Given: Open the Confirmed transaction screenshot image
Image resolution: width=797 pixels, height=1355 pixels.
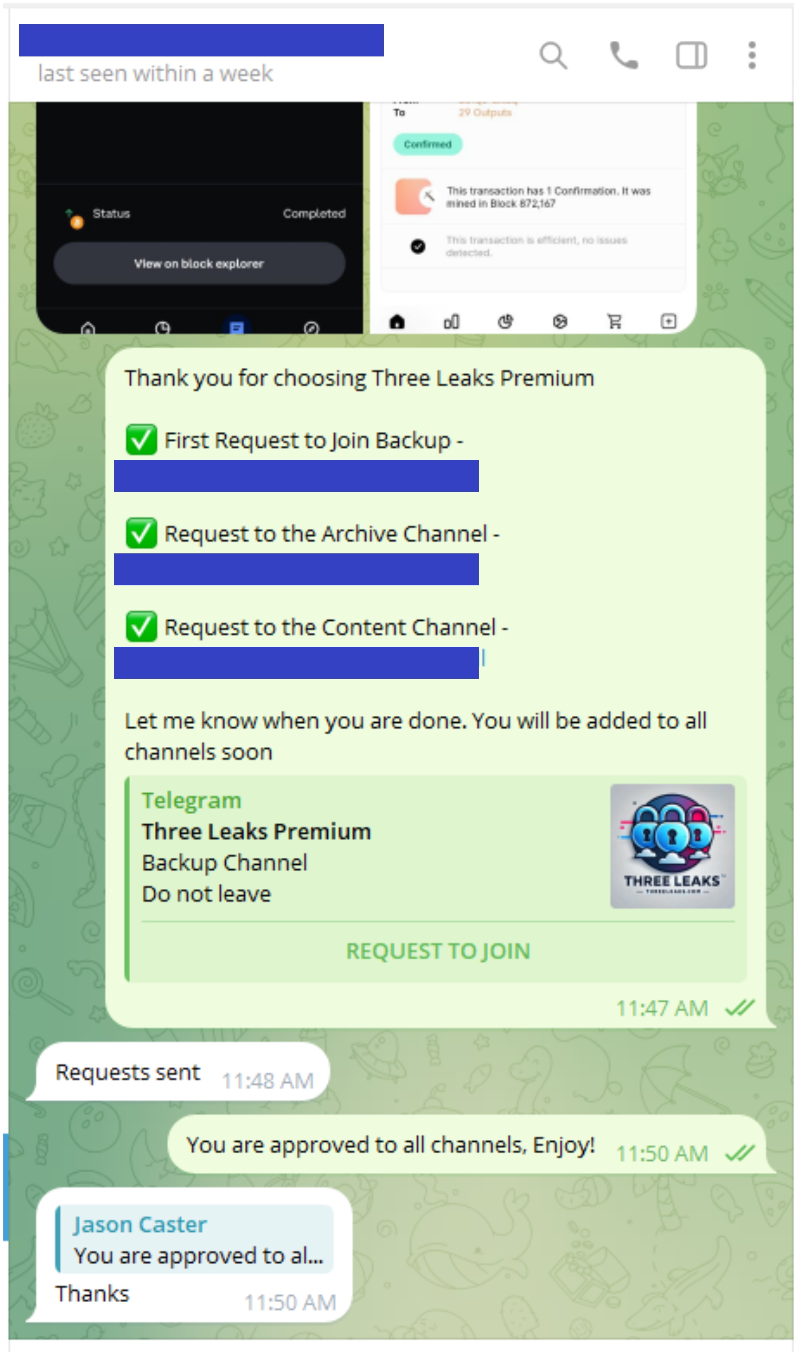Looking at the screenshot, I should coord(533,218).
